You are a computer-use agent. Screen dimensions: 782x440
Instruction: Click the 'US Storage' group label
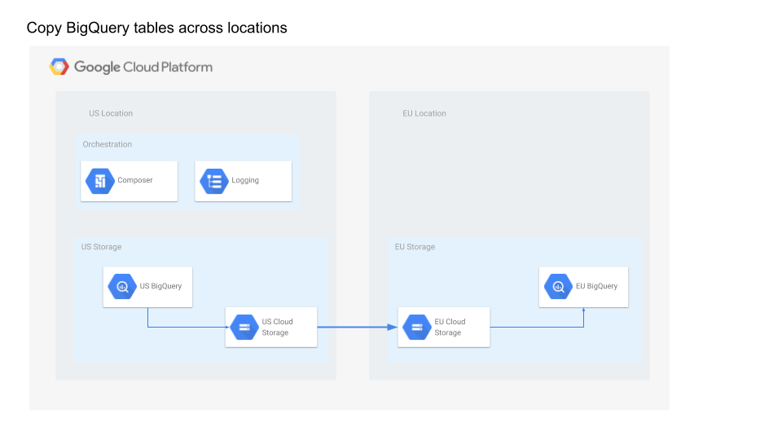click(101, 247)
